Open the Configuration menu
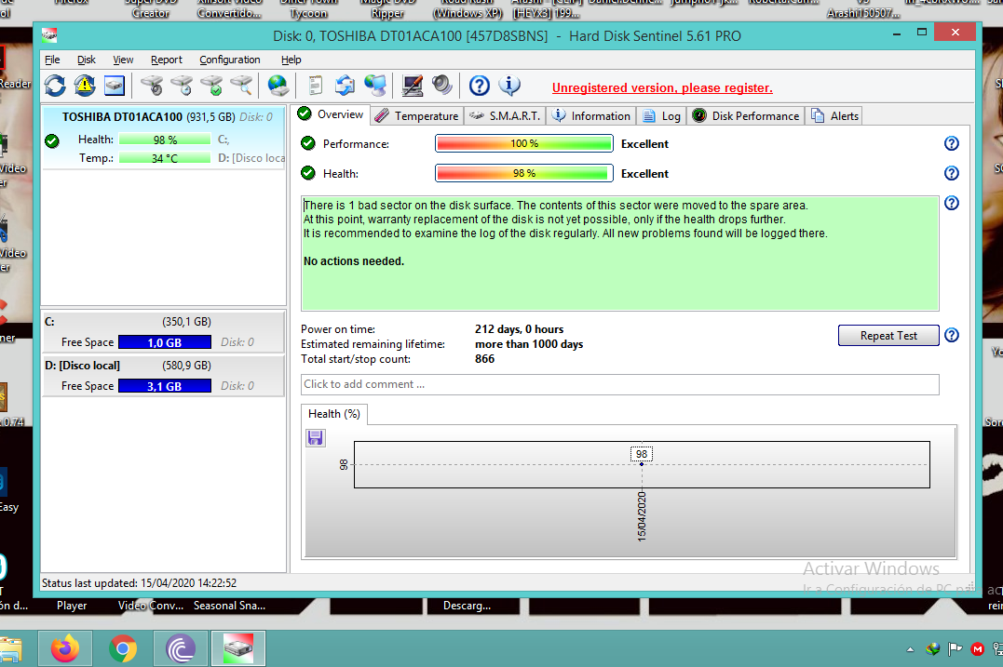 click(230, 60)
